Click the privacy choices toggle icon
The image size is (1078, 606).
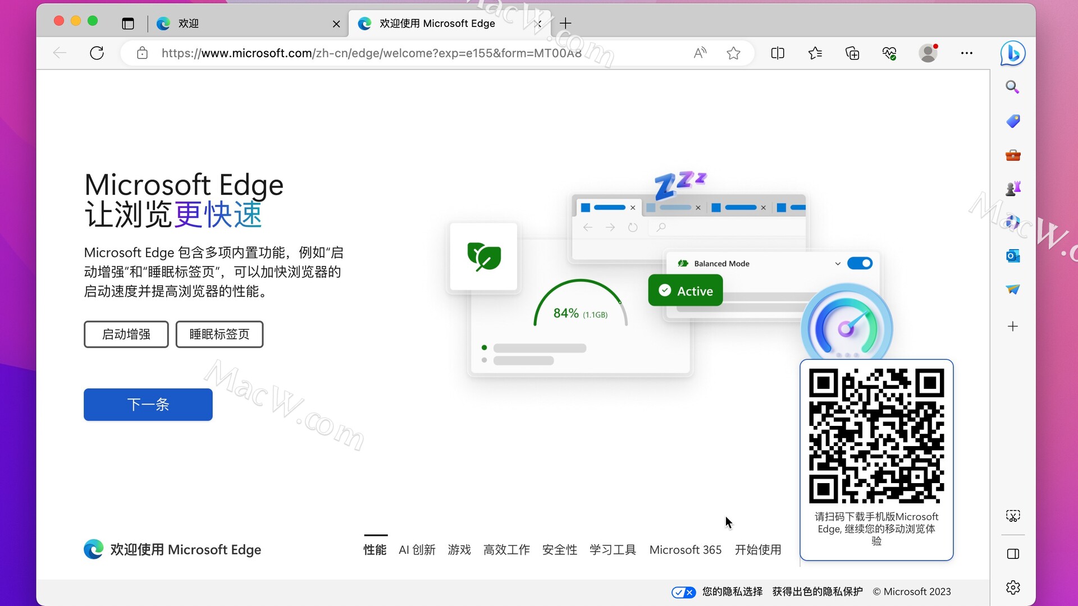coord(684,592)
